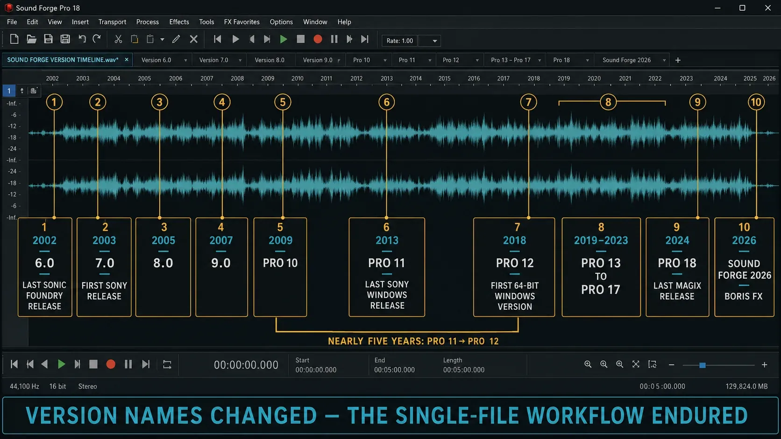The image size is (781, 439).
Task: Go to end in the bottom transport bar
Action: (146, 364)
